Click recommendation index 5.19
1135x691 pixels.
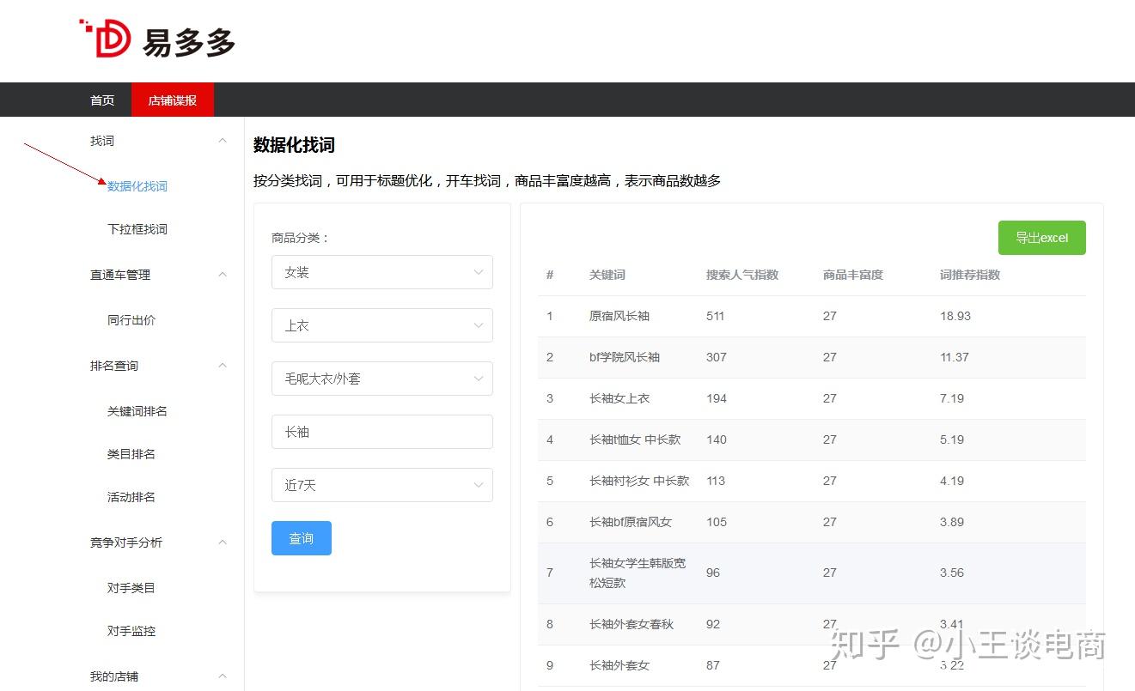tap(952, 439)
